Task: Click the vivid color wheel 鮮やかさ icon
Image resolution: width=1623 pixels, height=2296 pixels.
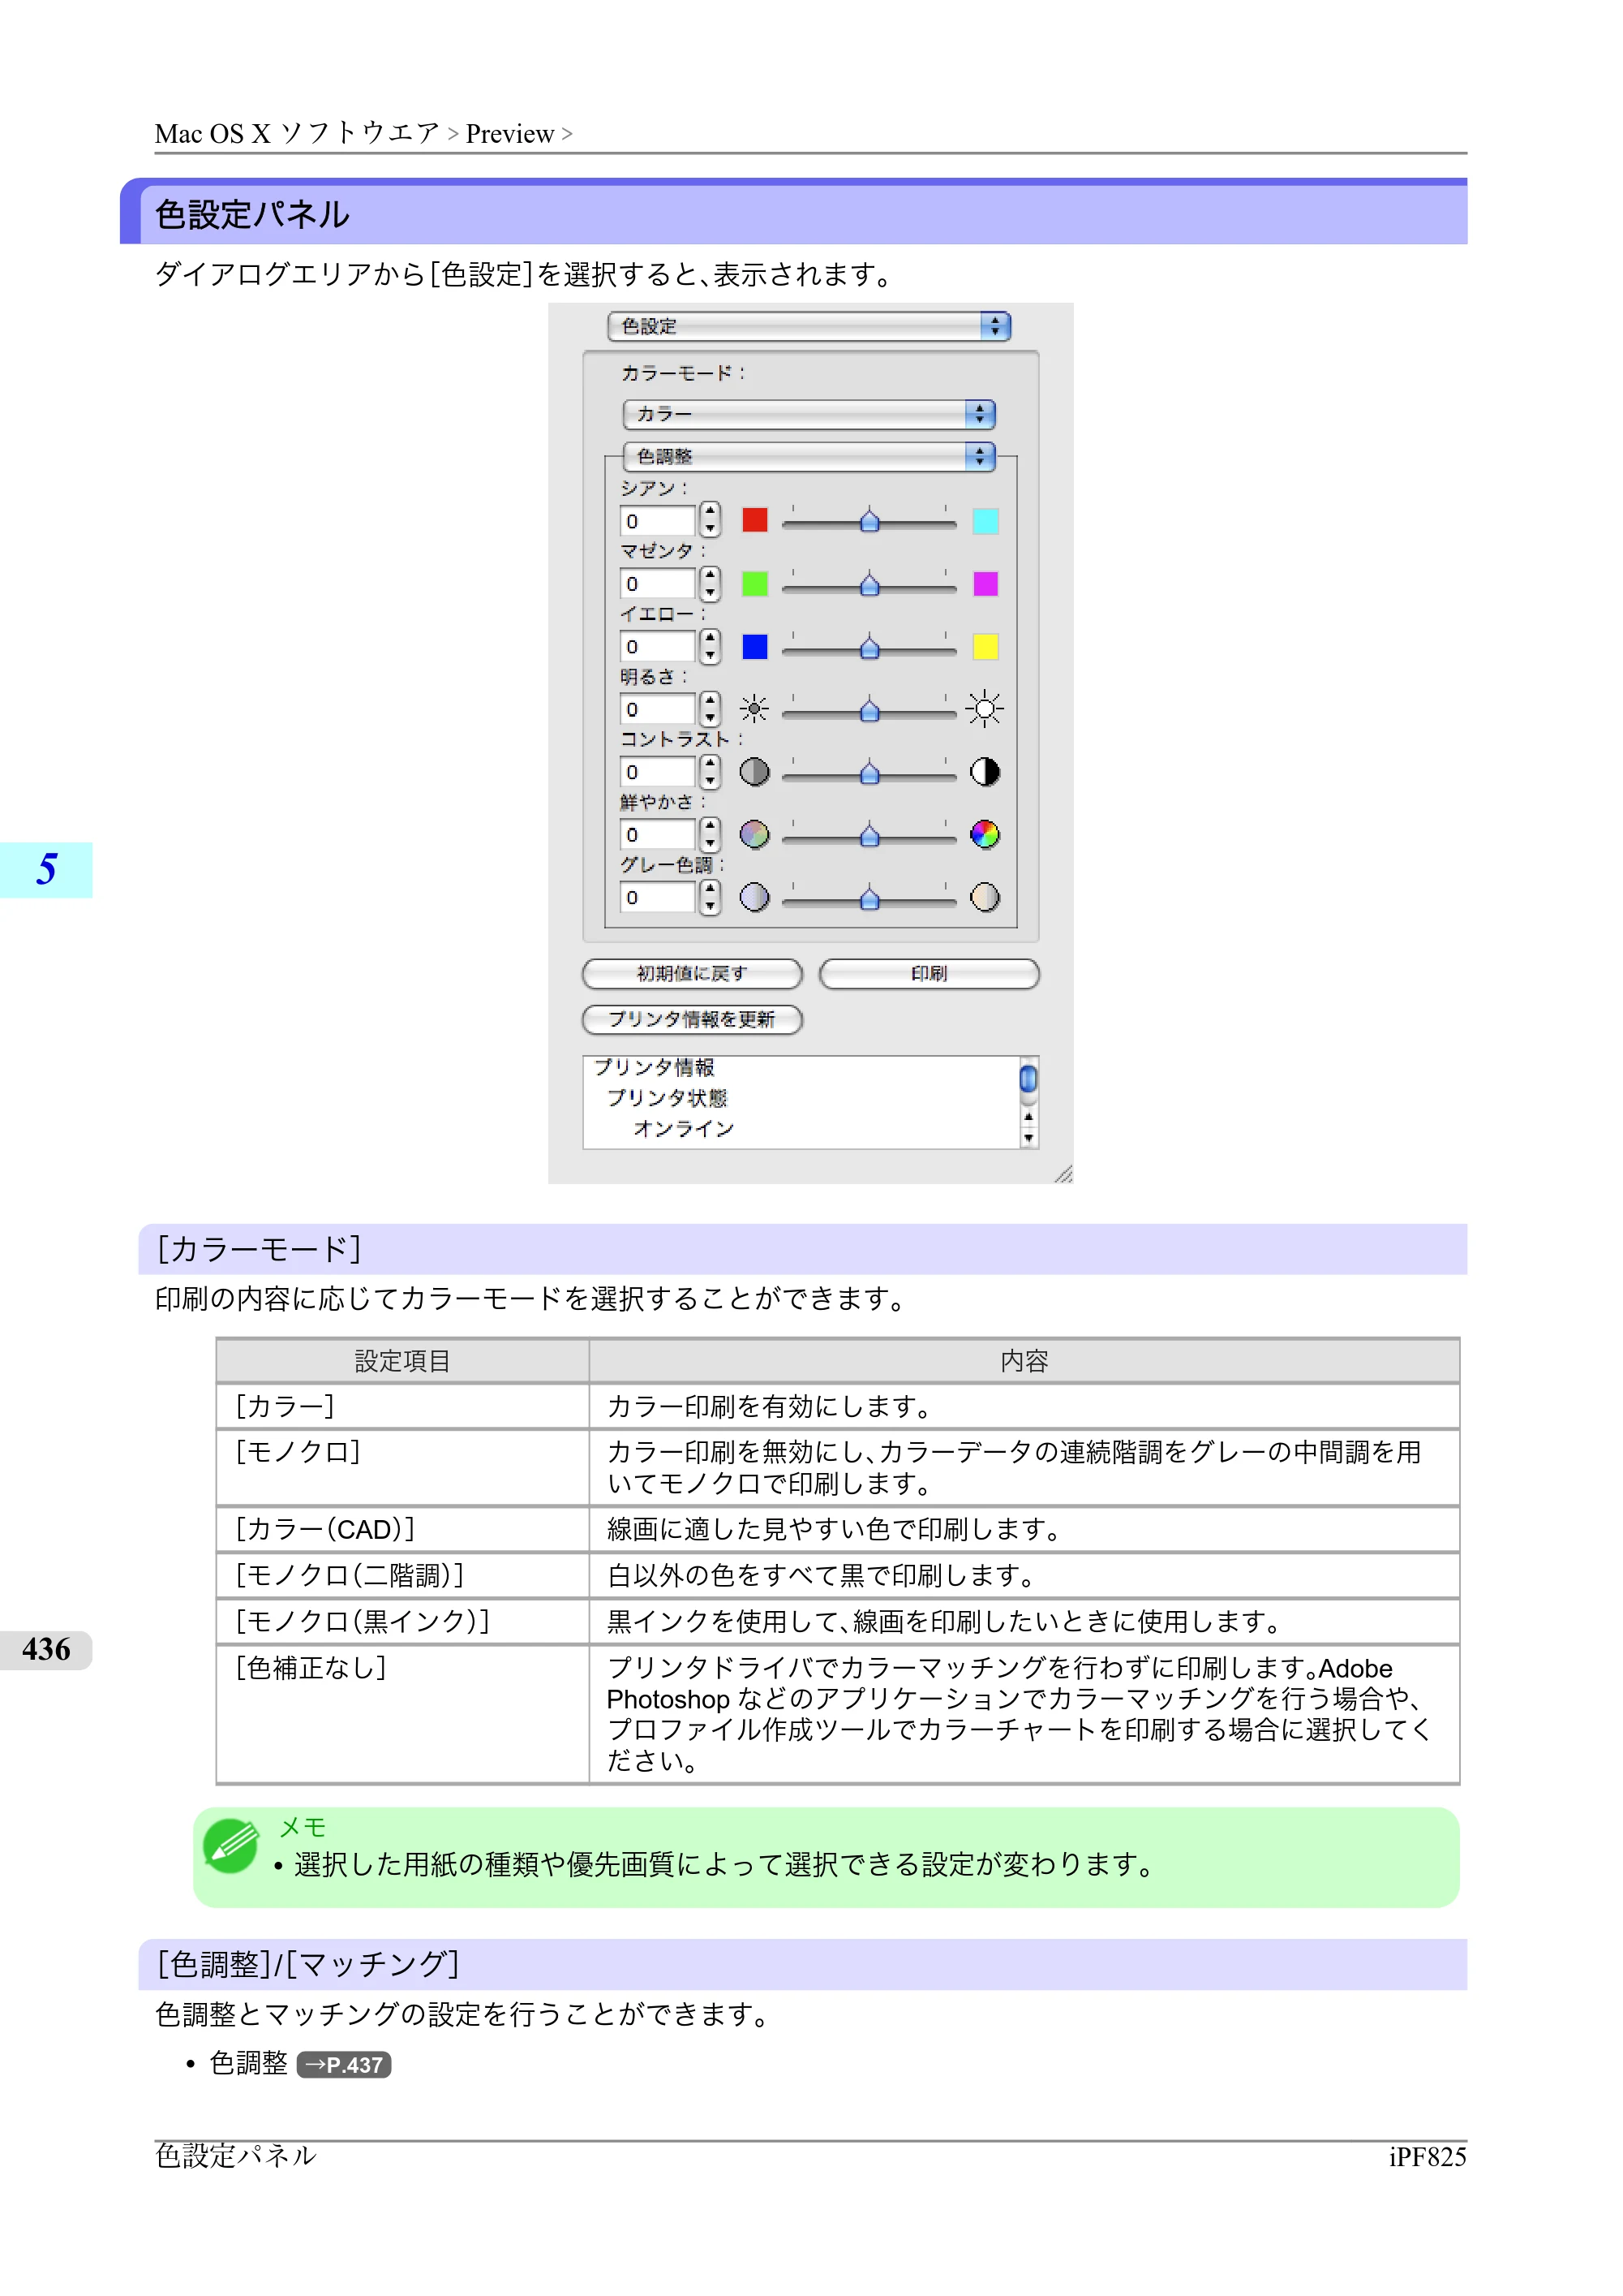Action: pyautogui.click(x=985, y=835)
